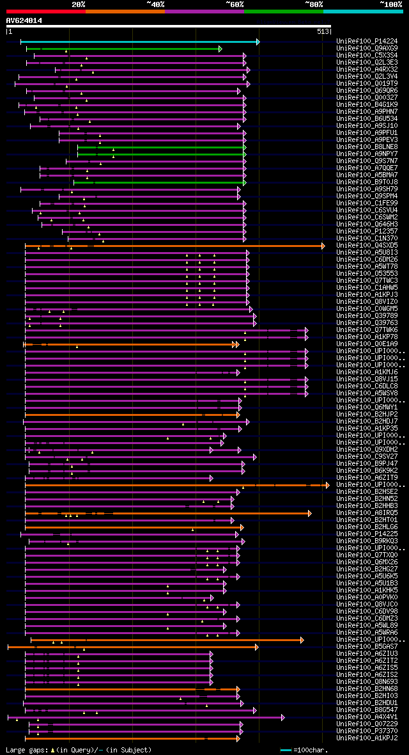Select the UniRef100_C1FE99 label
Viewport: 409px width, 755px height.
pyautogui.click(x=367, y=203)
